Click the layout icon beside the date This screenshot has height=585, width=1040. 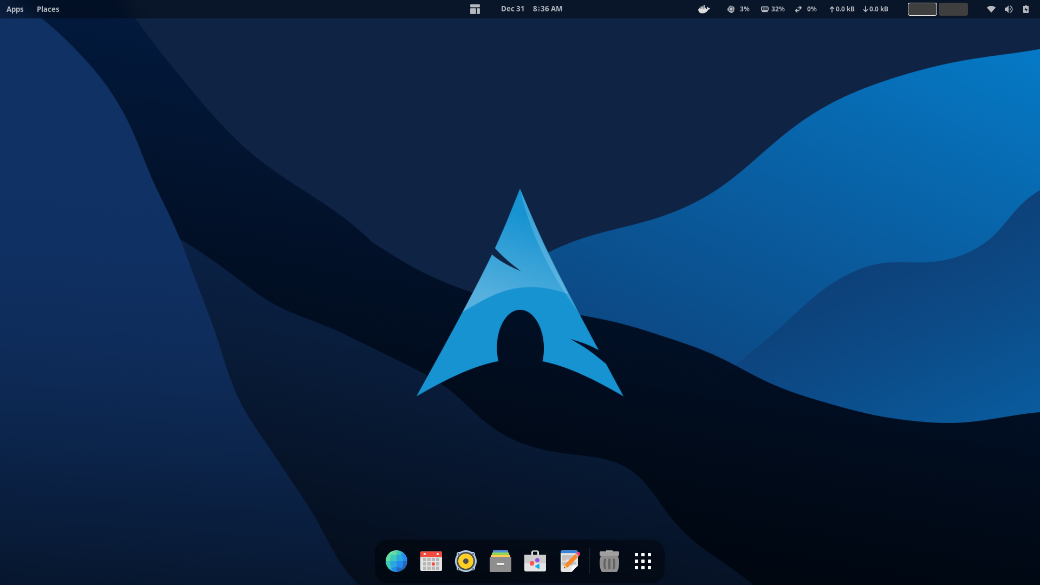(x=475, y=9)
